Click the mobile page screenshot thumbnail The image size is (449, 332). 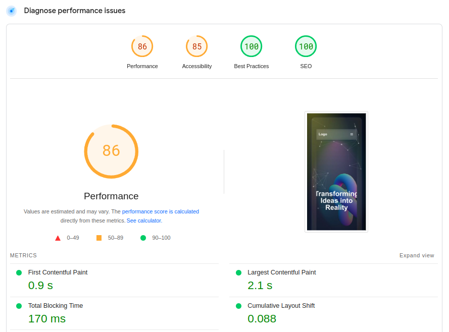coord(336,172)
